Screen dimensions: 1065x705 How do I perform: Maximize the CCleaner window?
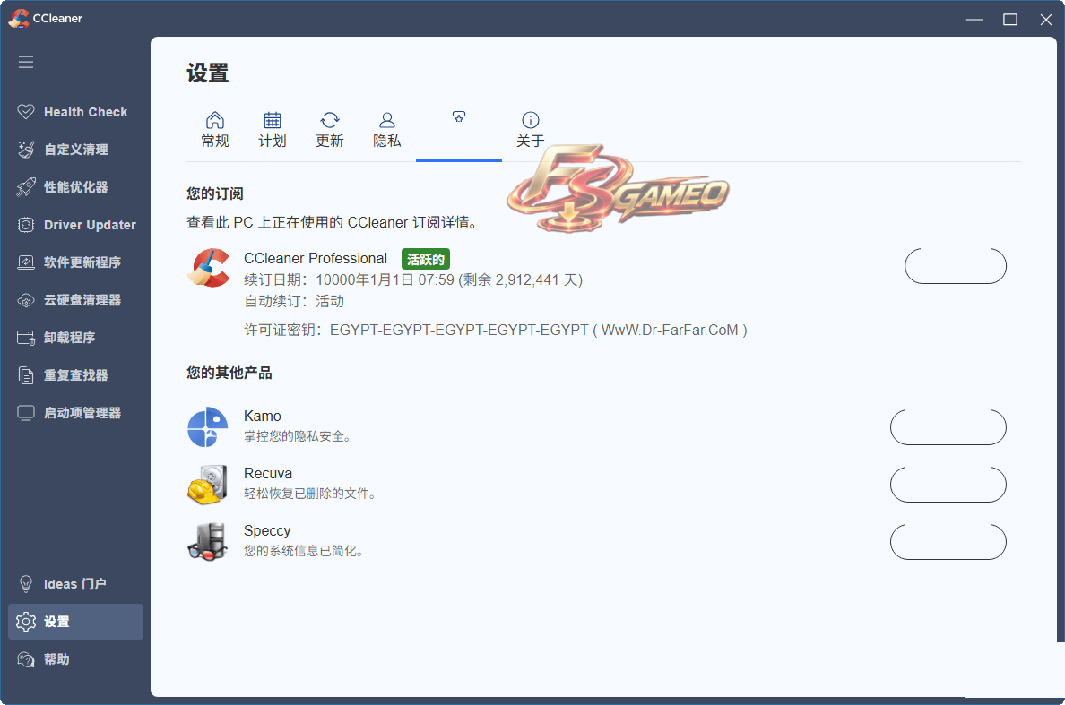[x=1010, y=20]
